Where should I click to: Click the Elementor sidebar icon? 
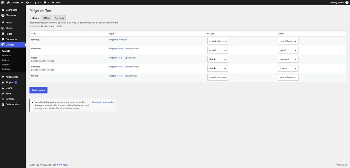(x=3, y=15)
